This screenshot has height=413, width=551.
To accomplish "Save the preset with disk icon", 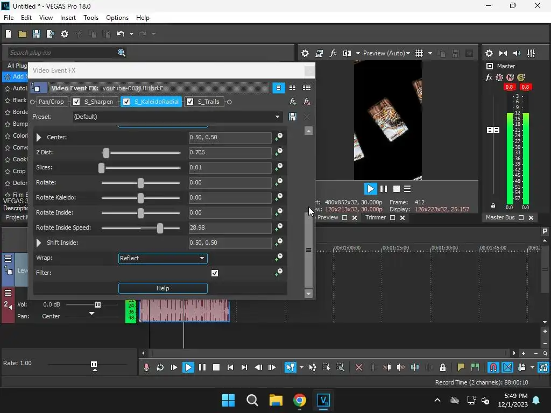I will pyautogui.click(x=292, y=117).
